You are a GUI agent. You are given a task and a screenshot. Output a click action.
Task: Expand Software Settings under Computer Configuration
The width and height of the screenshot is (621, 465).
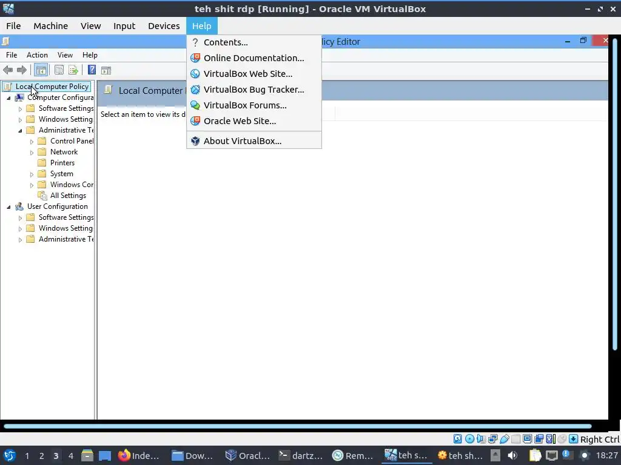(x=20, y=109)
